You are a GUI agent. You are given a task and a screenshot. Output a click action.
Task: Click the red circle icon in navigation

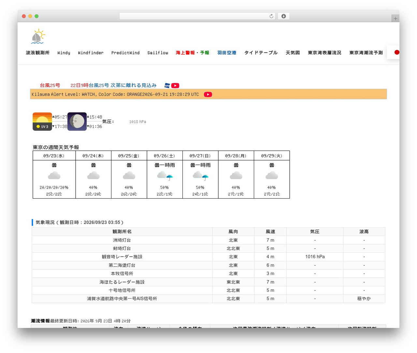[396, 52]
